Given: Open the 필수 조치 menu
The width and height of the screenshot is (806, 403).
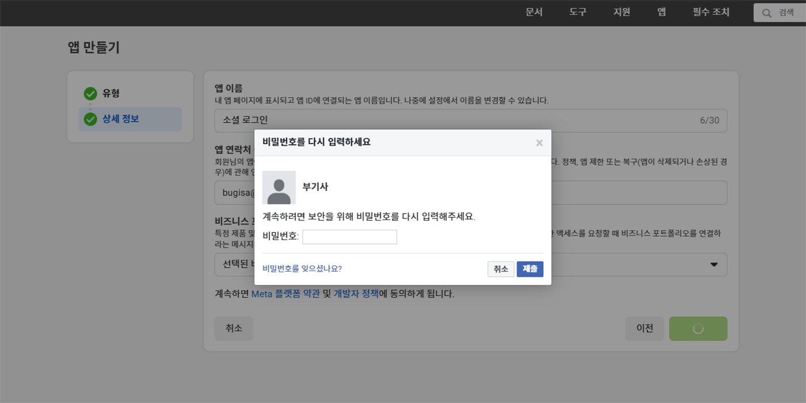Looking at the screenshot, I should coord(710,12).
